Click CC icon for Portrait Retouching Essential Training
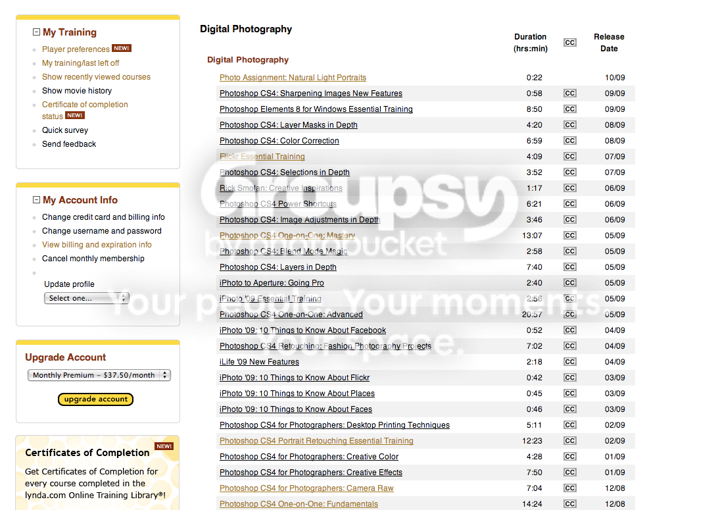This screenshot has height=510, width=720. [570, 441]
